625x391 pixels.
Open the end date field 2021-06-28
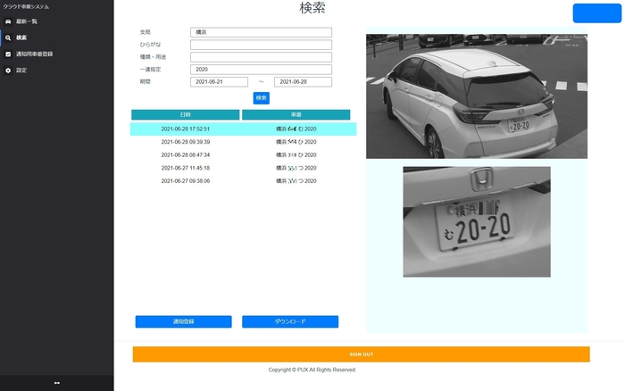coord(303,82)
